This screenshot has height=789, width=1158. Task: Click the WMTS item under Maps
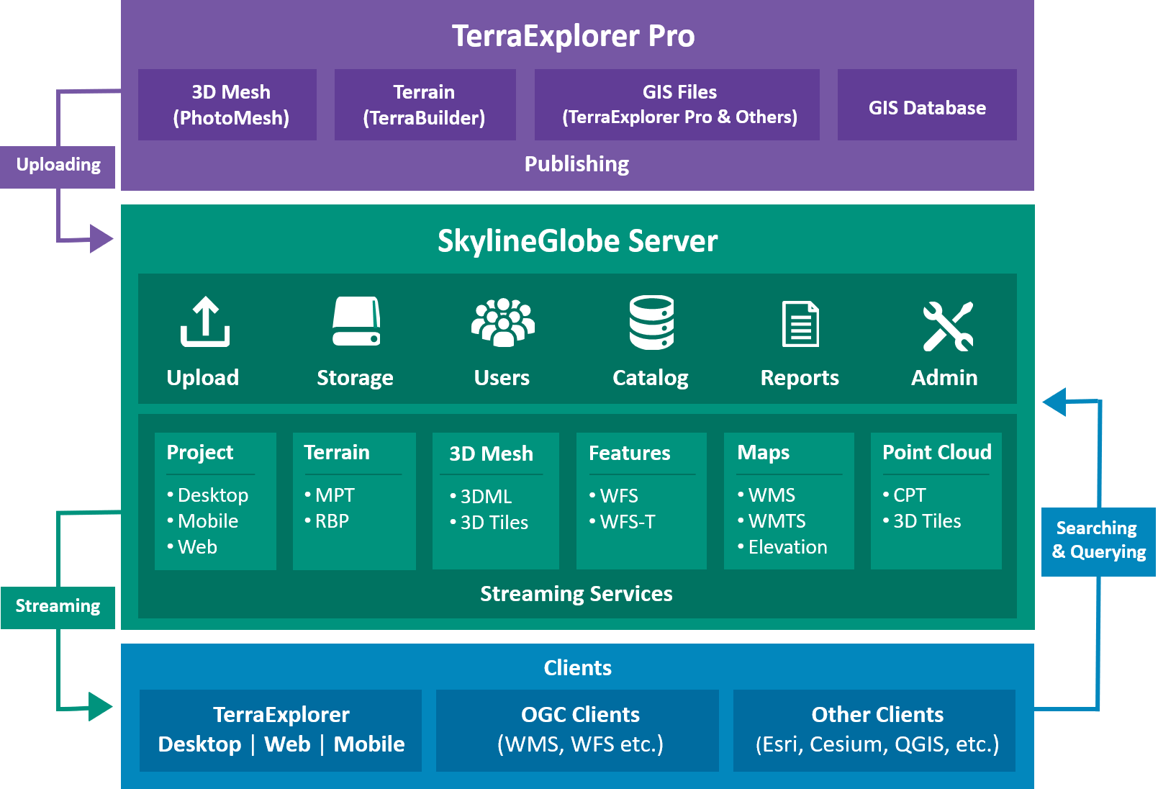tap(777, 521)
